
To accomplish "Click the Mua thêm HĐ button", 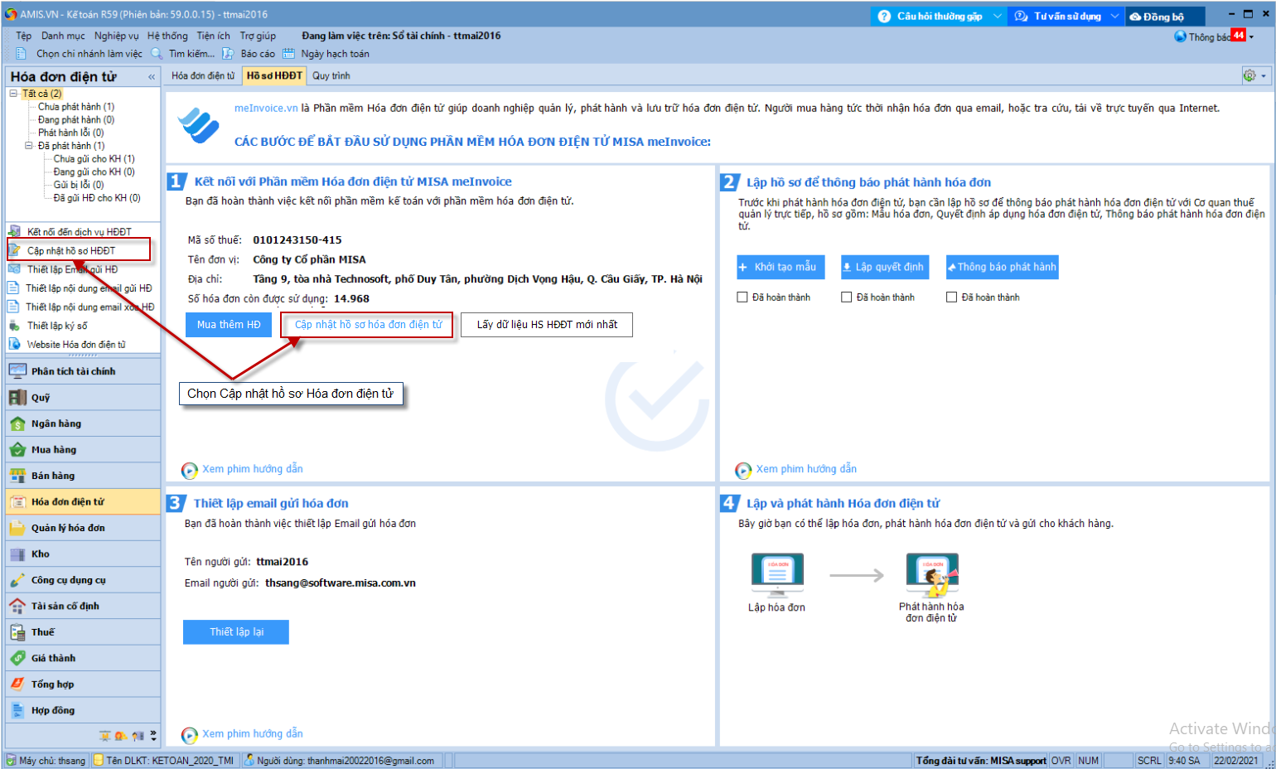I will click(x=229, y=325).
